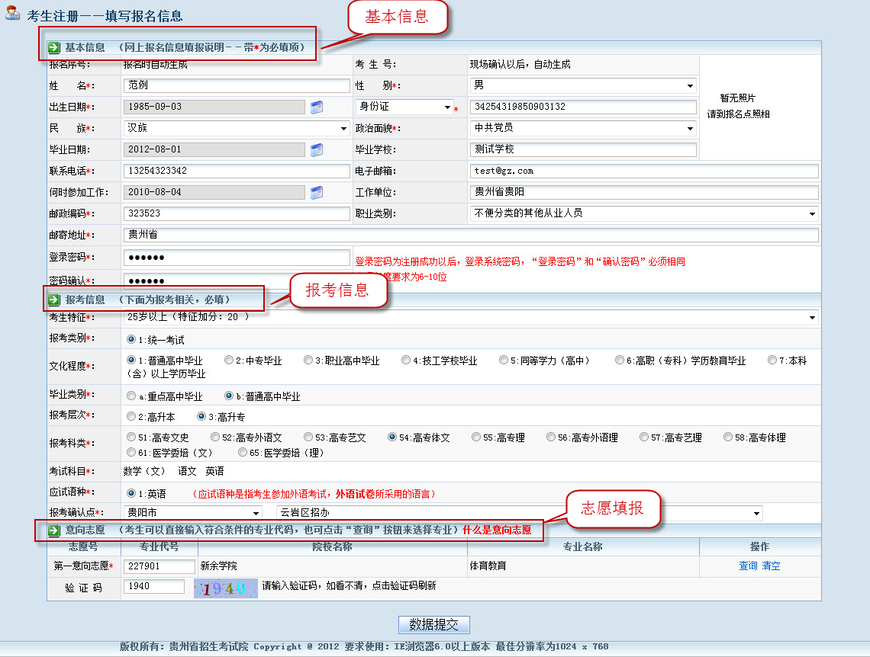Open calendar picker beside 何时参加工作 field

pos(317,193)
